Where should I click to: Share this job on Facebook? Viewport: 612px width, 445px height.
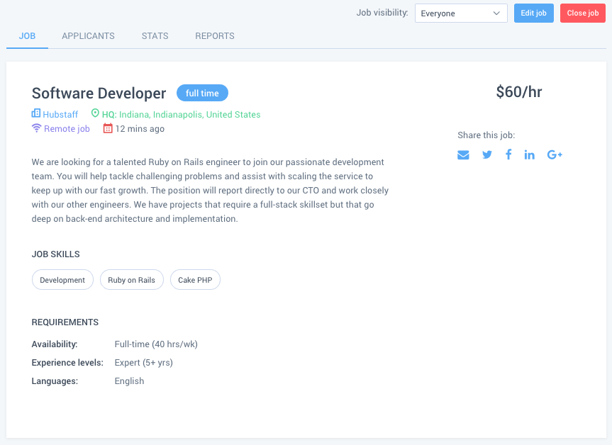[508, 154]
